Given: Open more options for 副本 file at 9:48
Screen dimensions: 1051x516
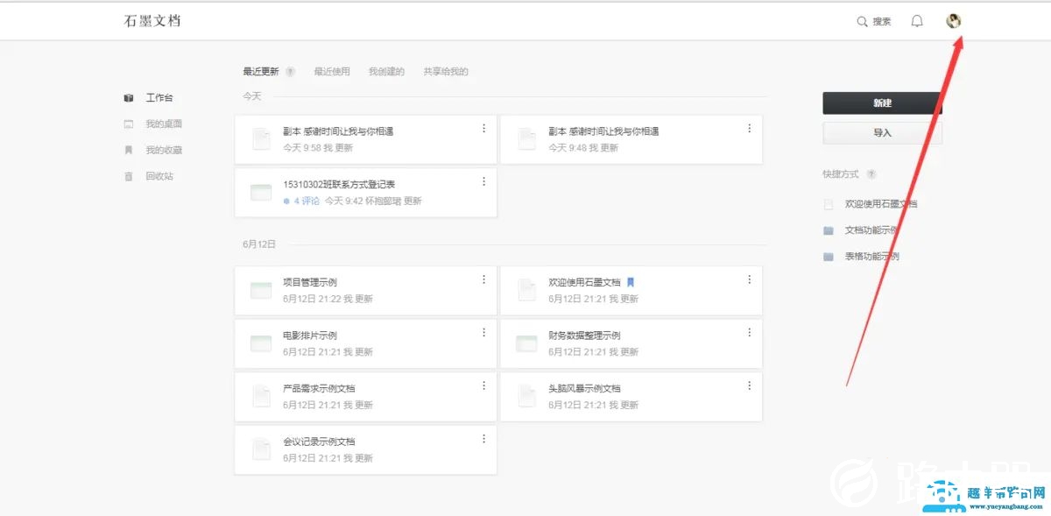Looking at the screenshot, I should pos(749,128).
